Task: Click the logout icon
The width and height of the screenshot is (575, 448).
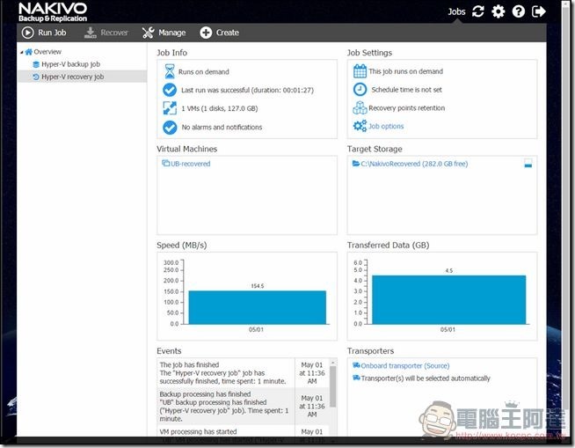Action: [x=539, y=11]
